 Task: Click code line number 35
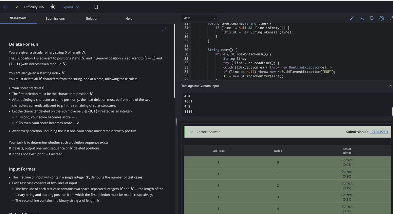[x=186, y=76]
